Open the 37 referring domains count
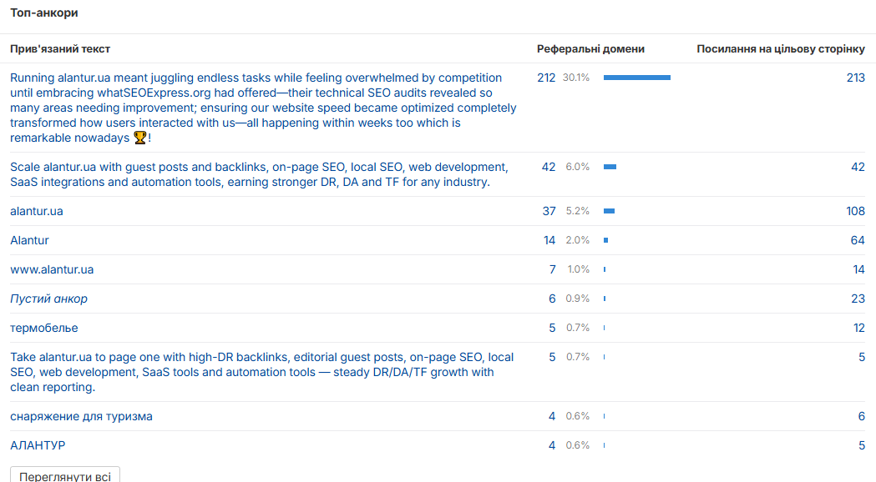876x482 pixels. tap(549, 212)
